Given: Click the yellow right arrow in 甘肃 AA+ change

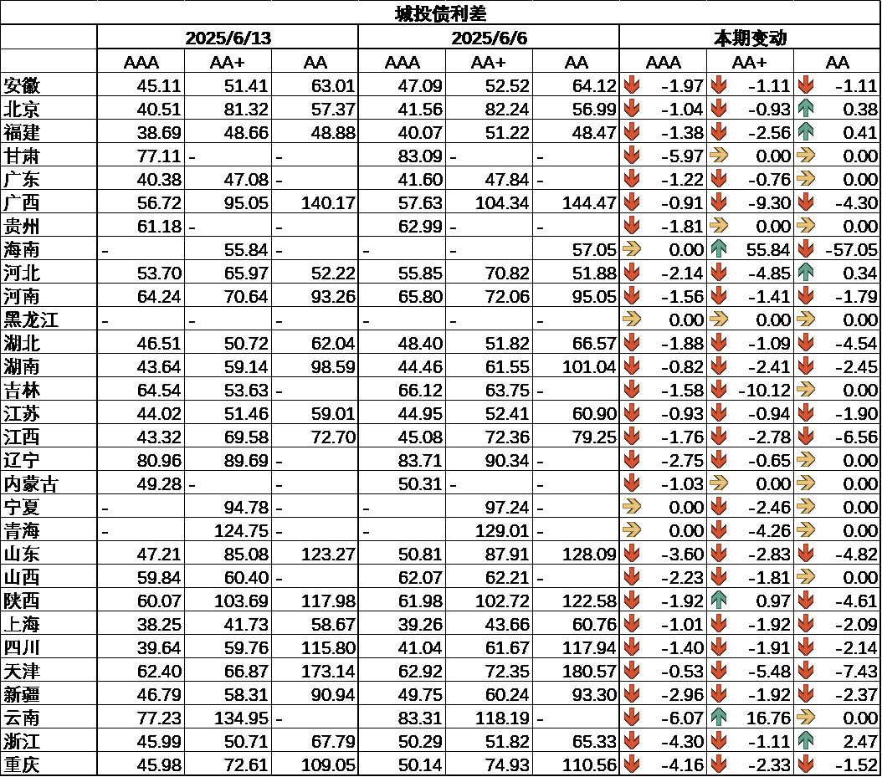Looking at the screenshot, I should tap(719, 156).
